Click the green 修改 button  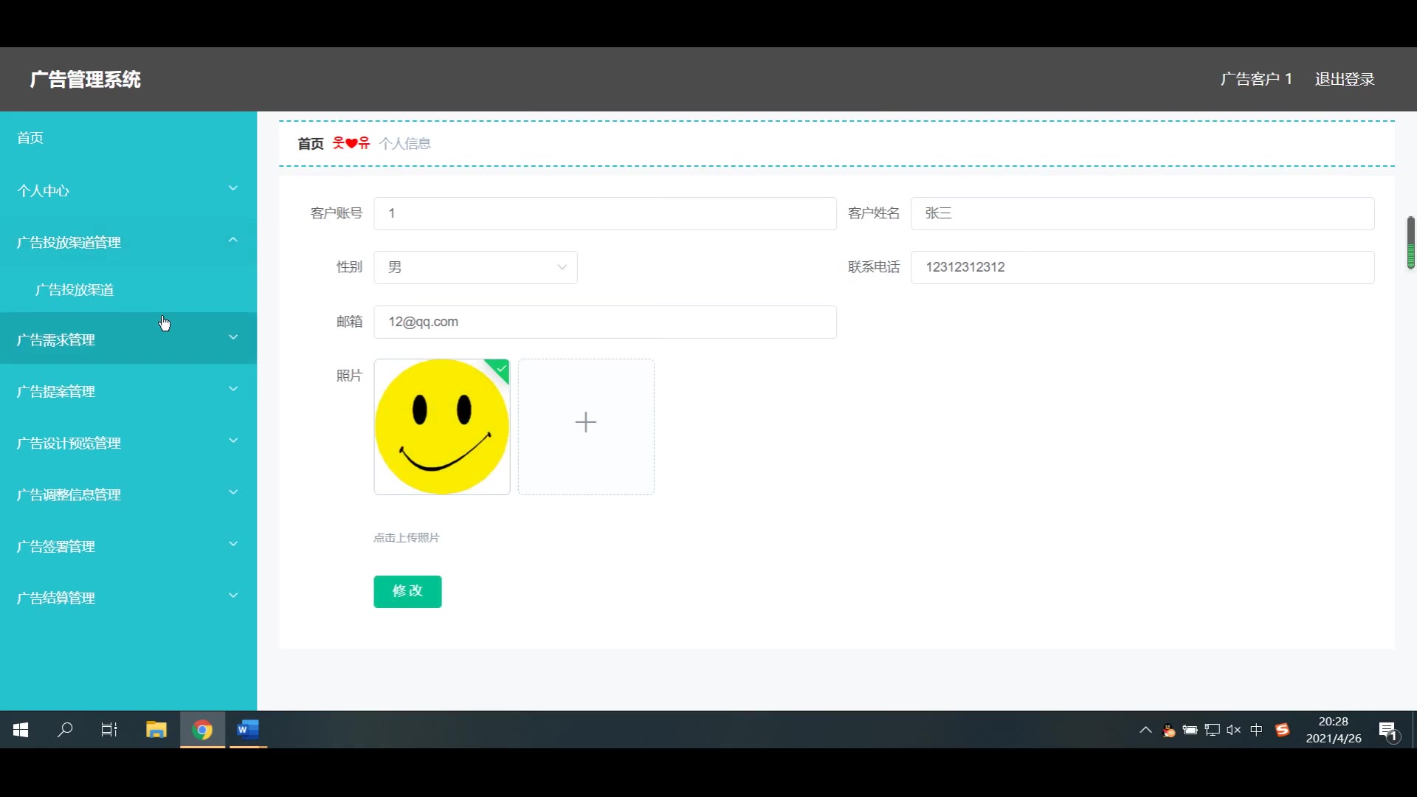coord(407,591)
